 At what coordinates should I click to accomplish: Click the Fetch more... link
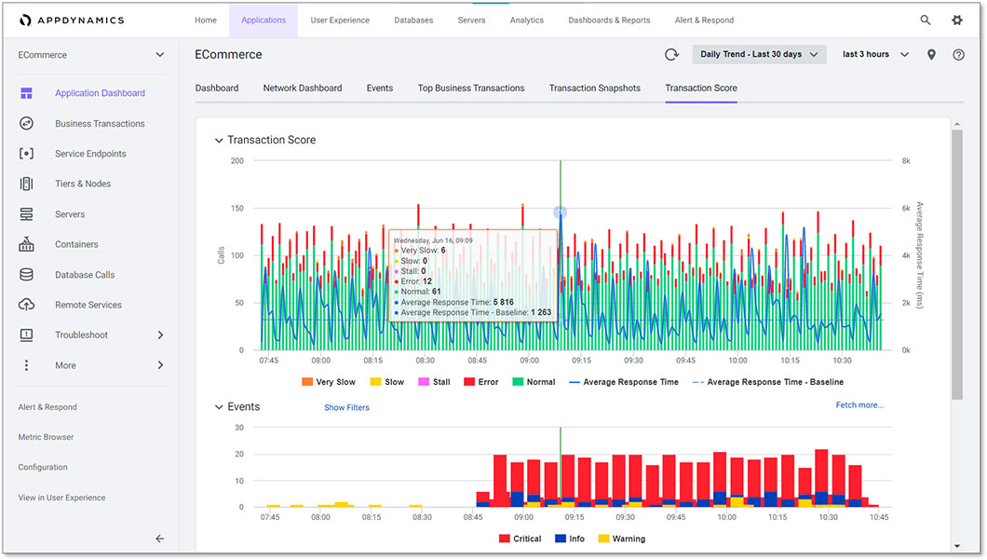(859, 405)
